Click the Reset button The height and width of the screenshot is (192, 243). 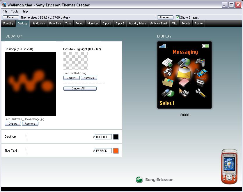(10, 17)
